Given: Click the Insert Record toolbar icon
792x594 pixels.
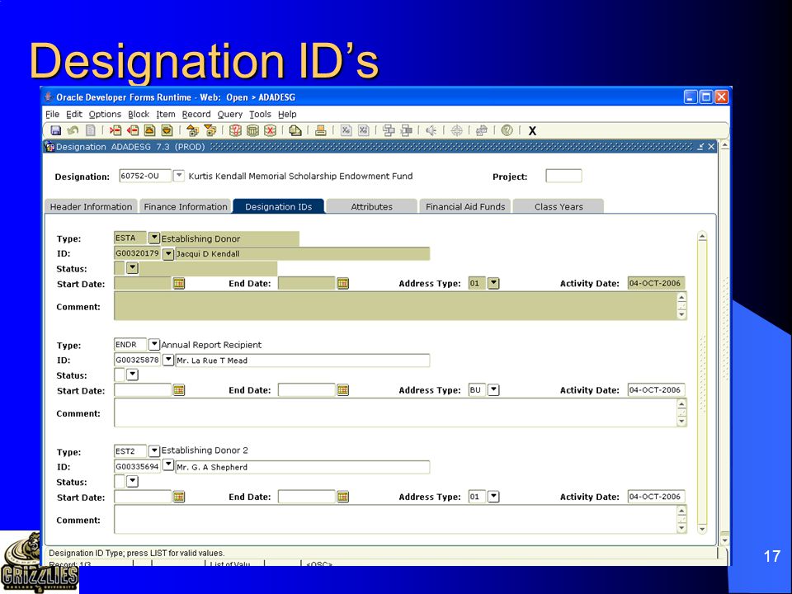Looking at the screenshot, I should [115, 130].
